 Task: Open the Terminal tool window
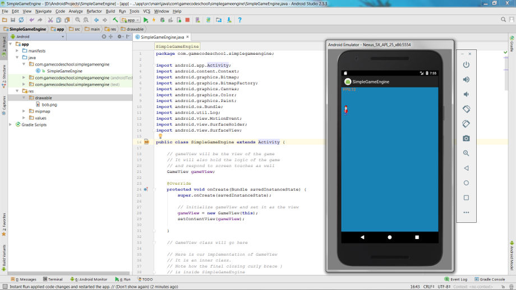[x=53, y=279]
